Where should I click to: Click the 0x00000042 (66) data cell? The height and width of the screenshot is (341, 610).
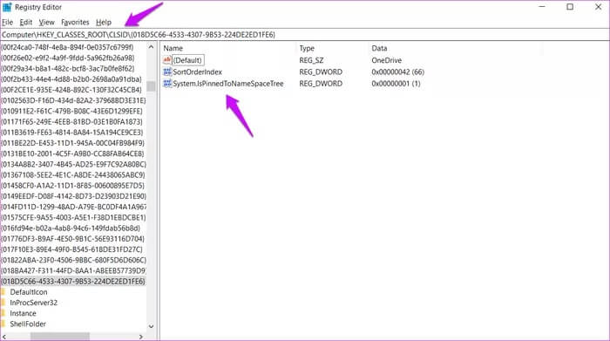[397, 72]
